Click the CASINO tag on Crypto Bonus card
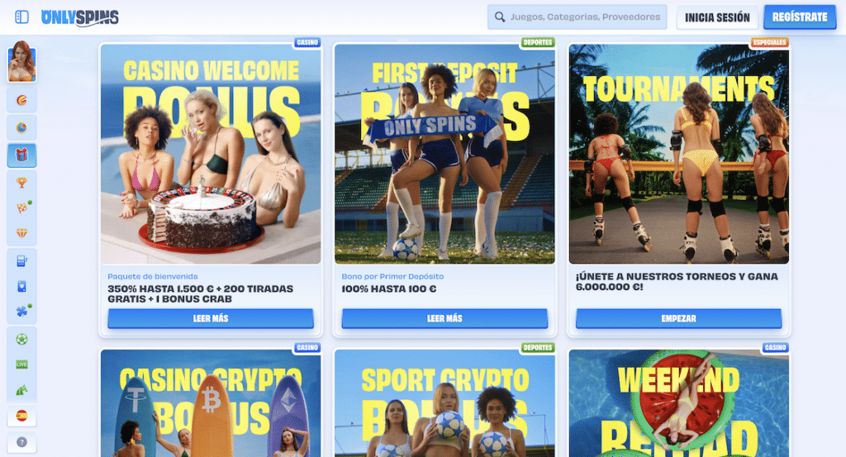The image size is (846, 457). (x=307, y=347)
